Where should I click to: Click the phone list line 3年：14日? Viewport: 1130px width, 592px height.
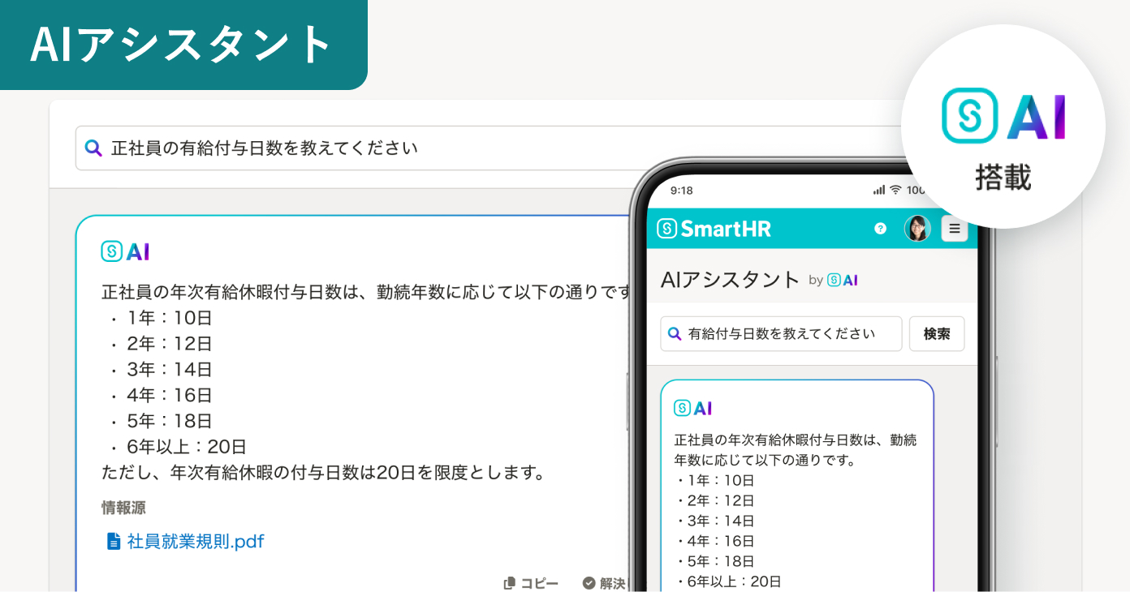point(721,521)
